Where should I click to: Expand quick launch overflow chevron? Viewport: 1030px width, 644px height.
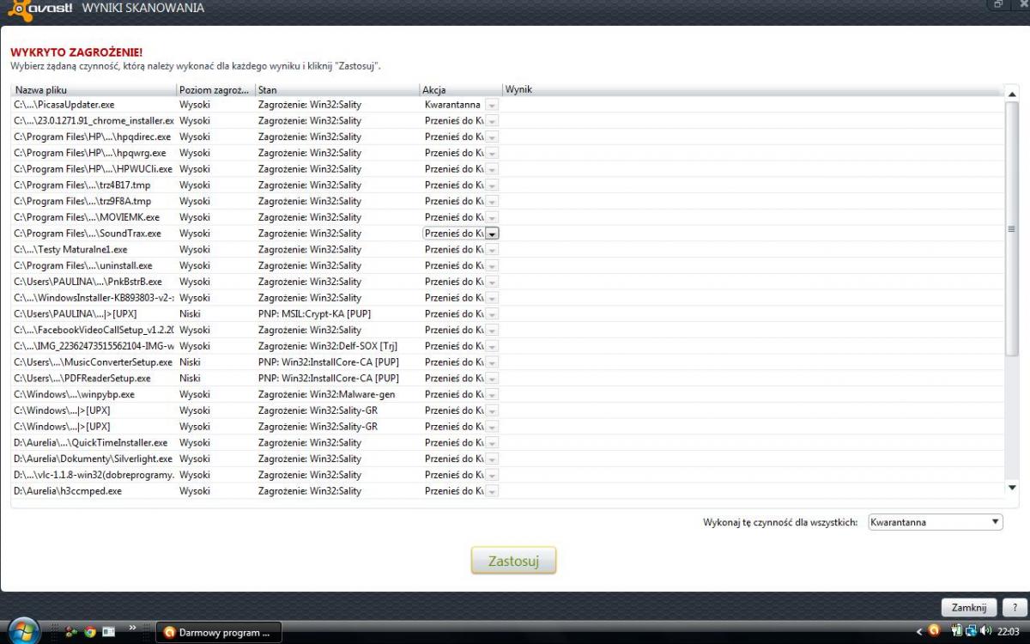(x=132, y=629)
